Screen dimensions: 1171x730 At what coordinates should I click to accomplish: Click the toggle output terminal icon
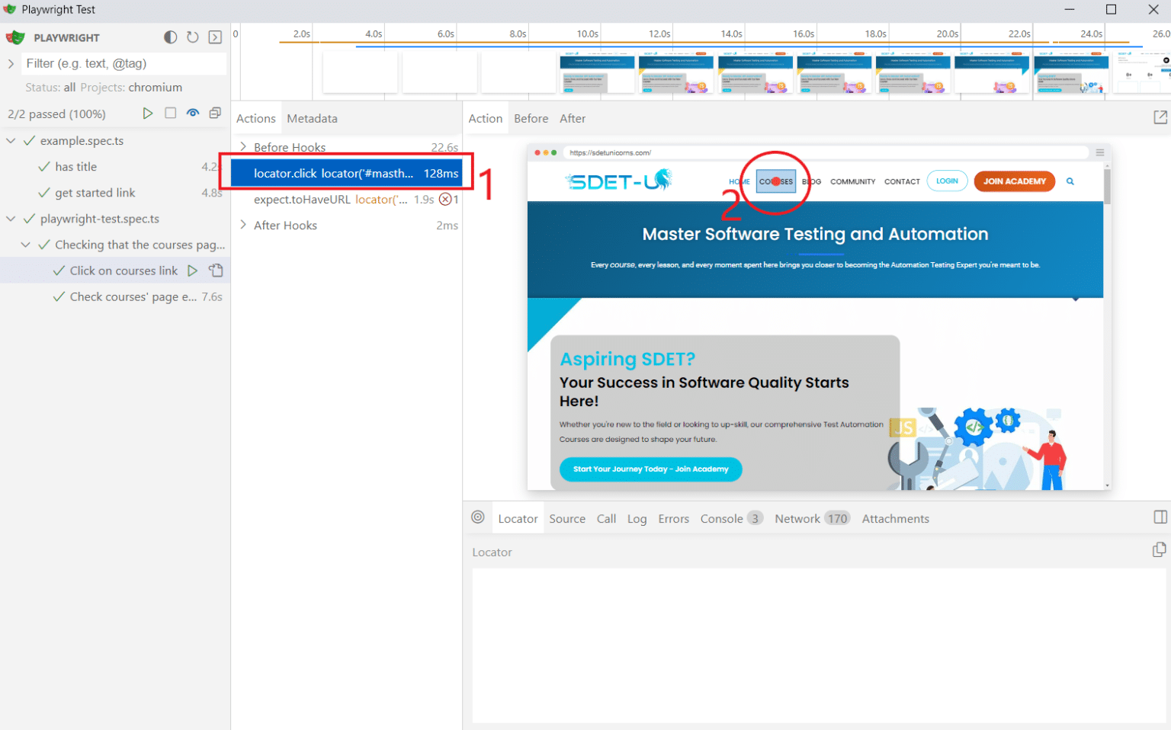coord(215,37)
